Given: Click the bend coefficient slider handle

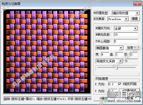Looking at the screenshot, I should point(117,68).
